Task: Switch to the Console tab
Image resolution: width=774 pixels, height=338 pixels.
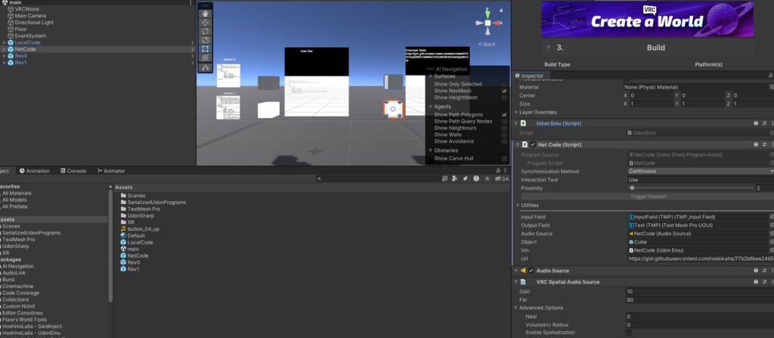Action: pyautogui.click(x=73, y=171)
